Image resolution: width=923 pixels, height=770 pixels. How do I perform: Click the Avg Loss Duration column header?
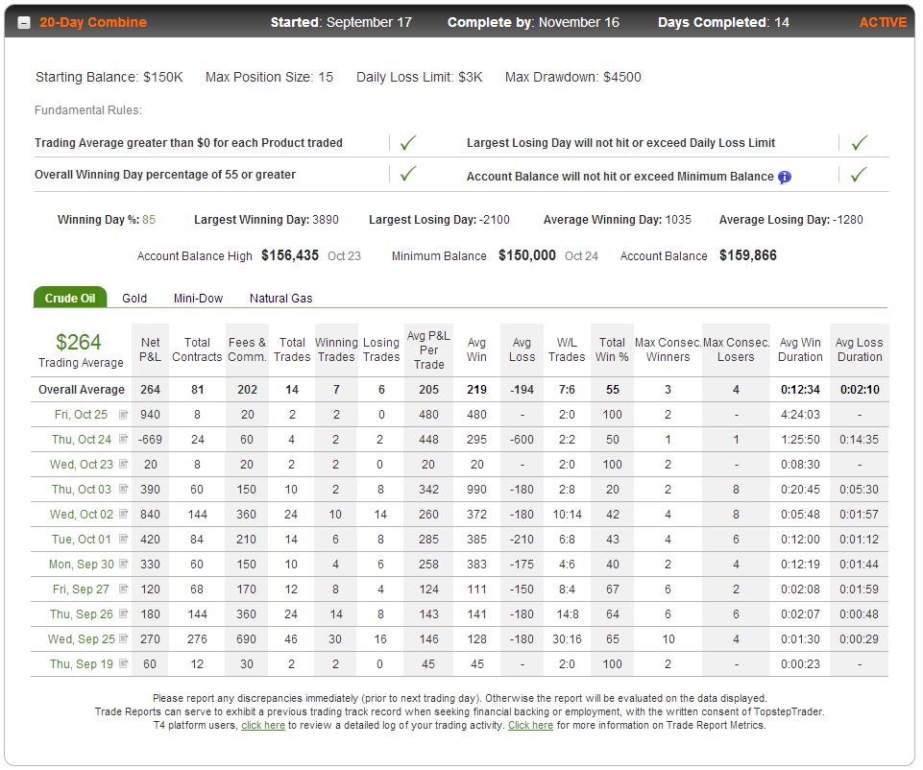860,349
